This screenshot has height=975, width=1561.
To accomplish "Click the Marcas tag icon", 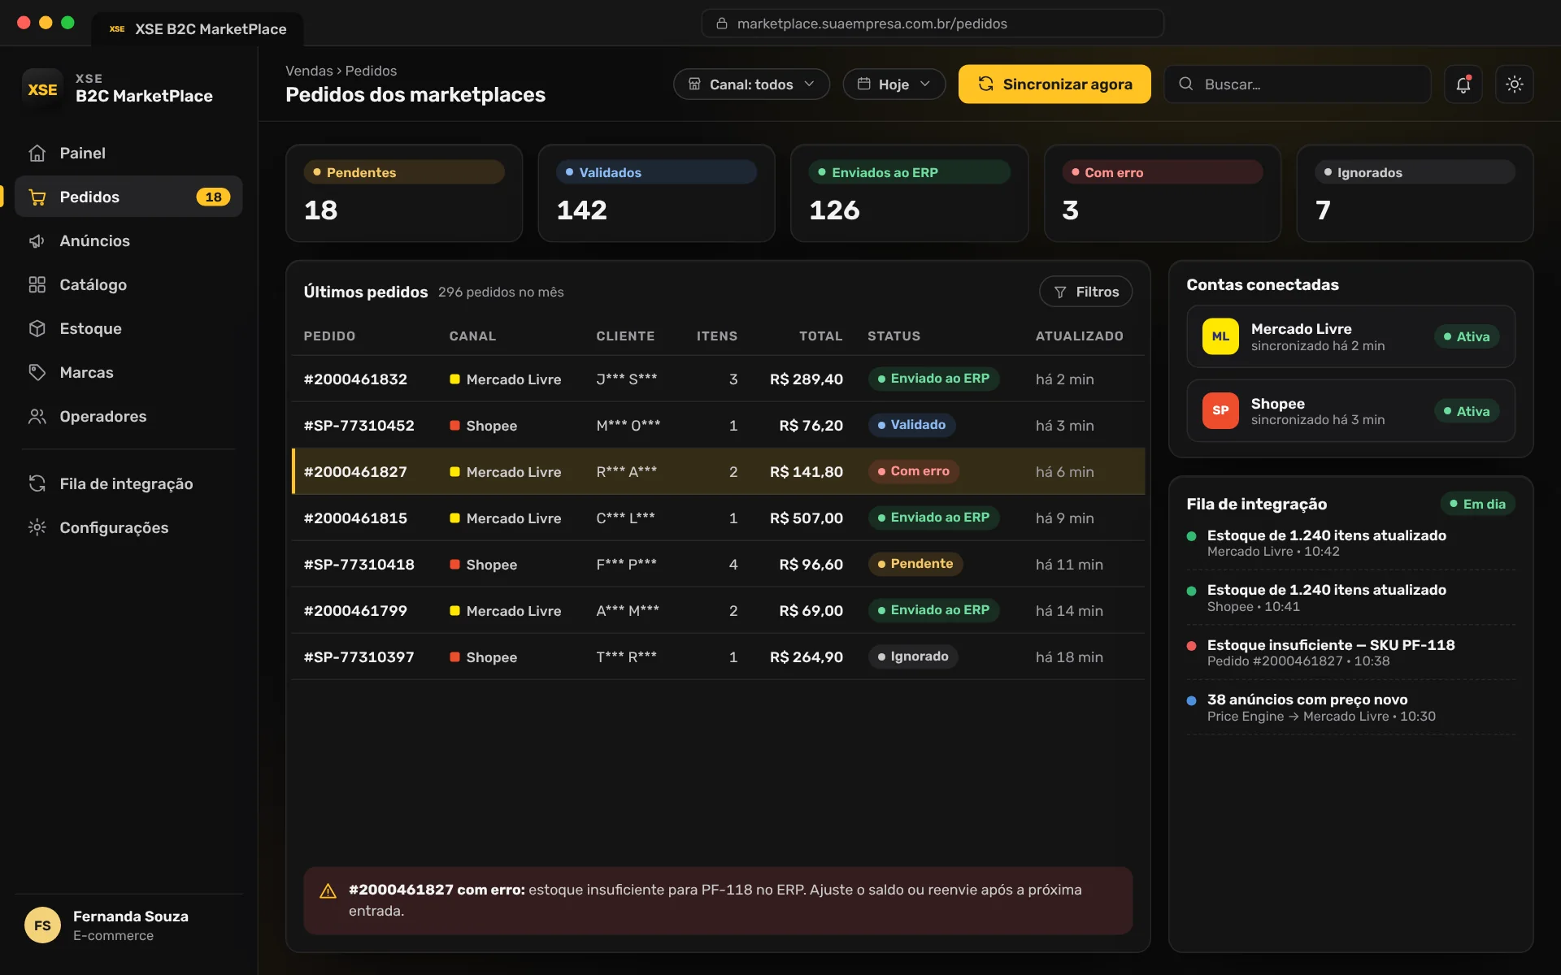I will (37, 372).
